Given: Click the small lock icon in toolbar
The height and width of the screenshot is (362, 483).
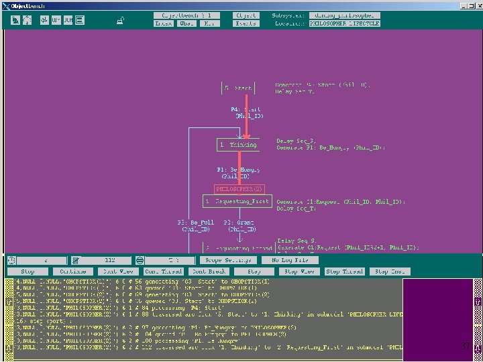Looking at the screenshot, I should pos(120,21).
